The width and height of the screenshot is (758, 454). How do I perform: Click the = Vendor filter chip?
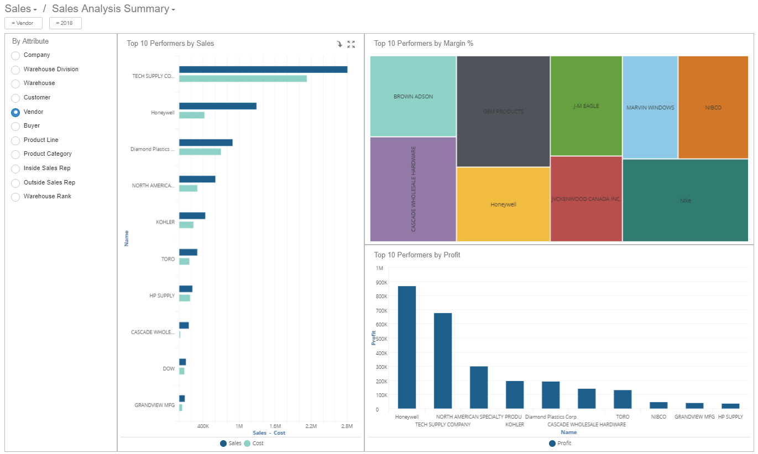[x=23, y=23]
